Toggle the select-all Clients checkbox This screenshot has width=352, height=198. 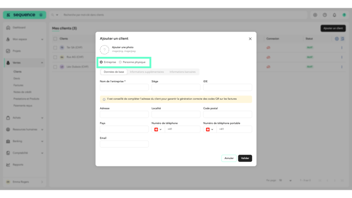pos(55,38)
